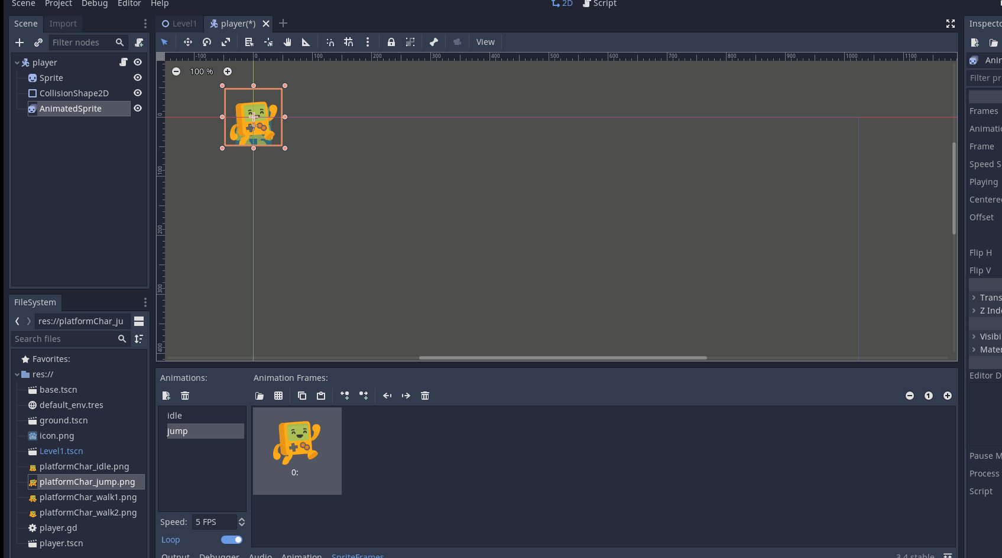Open the Project menu
1002x558 pixels.
(59, 4)
